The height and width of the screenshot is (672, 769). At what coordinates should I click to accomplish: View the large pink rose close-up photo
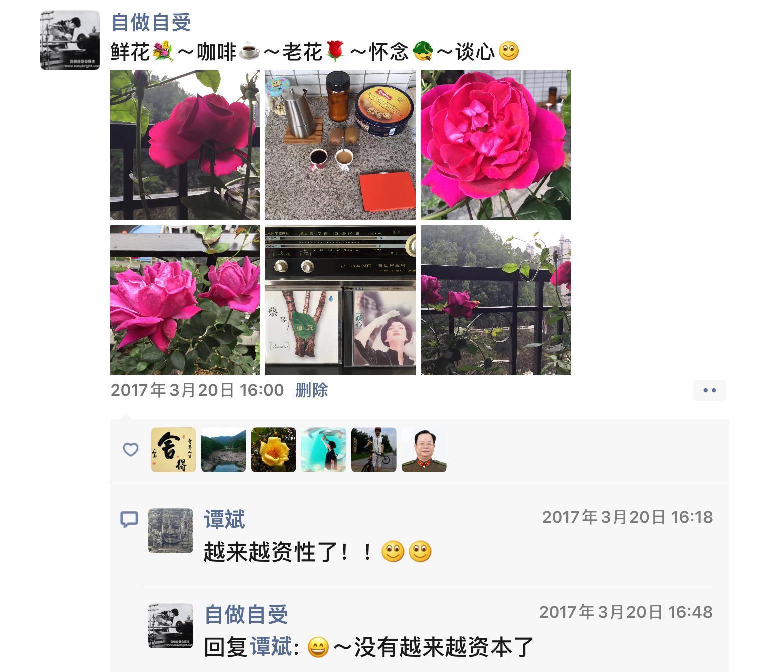click(496, 145)
